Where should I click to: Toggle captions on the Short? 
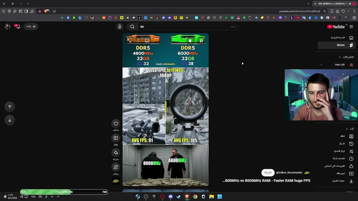147,41
